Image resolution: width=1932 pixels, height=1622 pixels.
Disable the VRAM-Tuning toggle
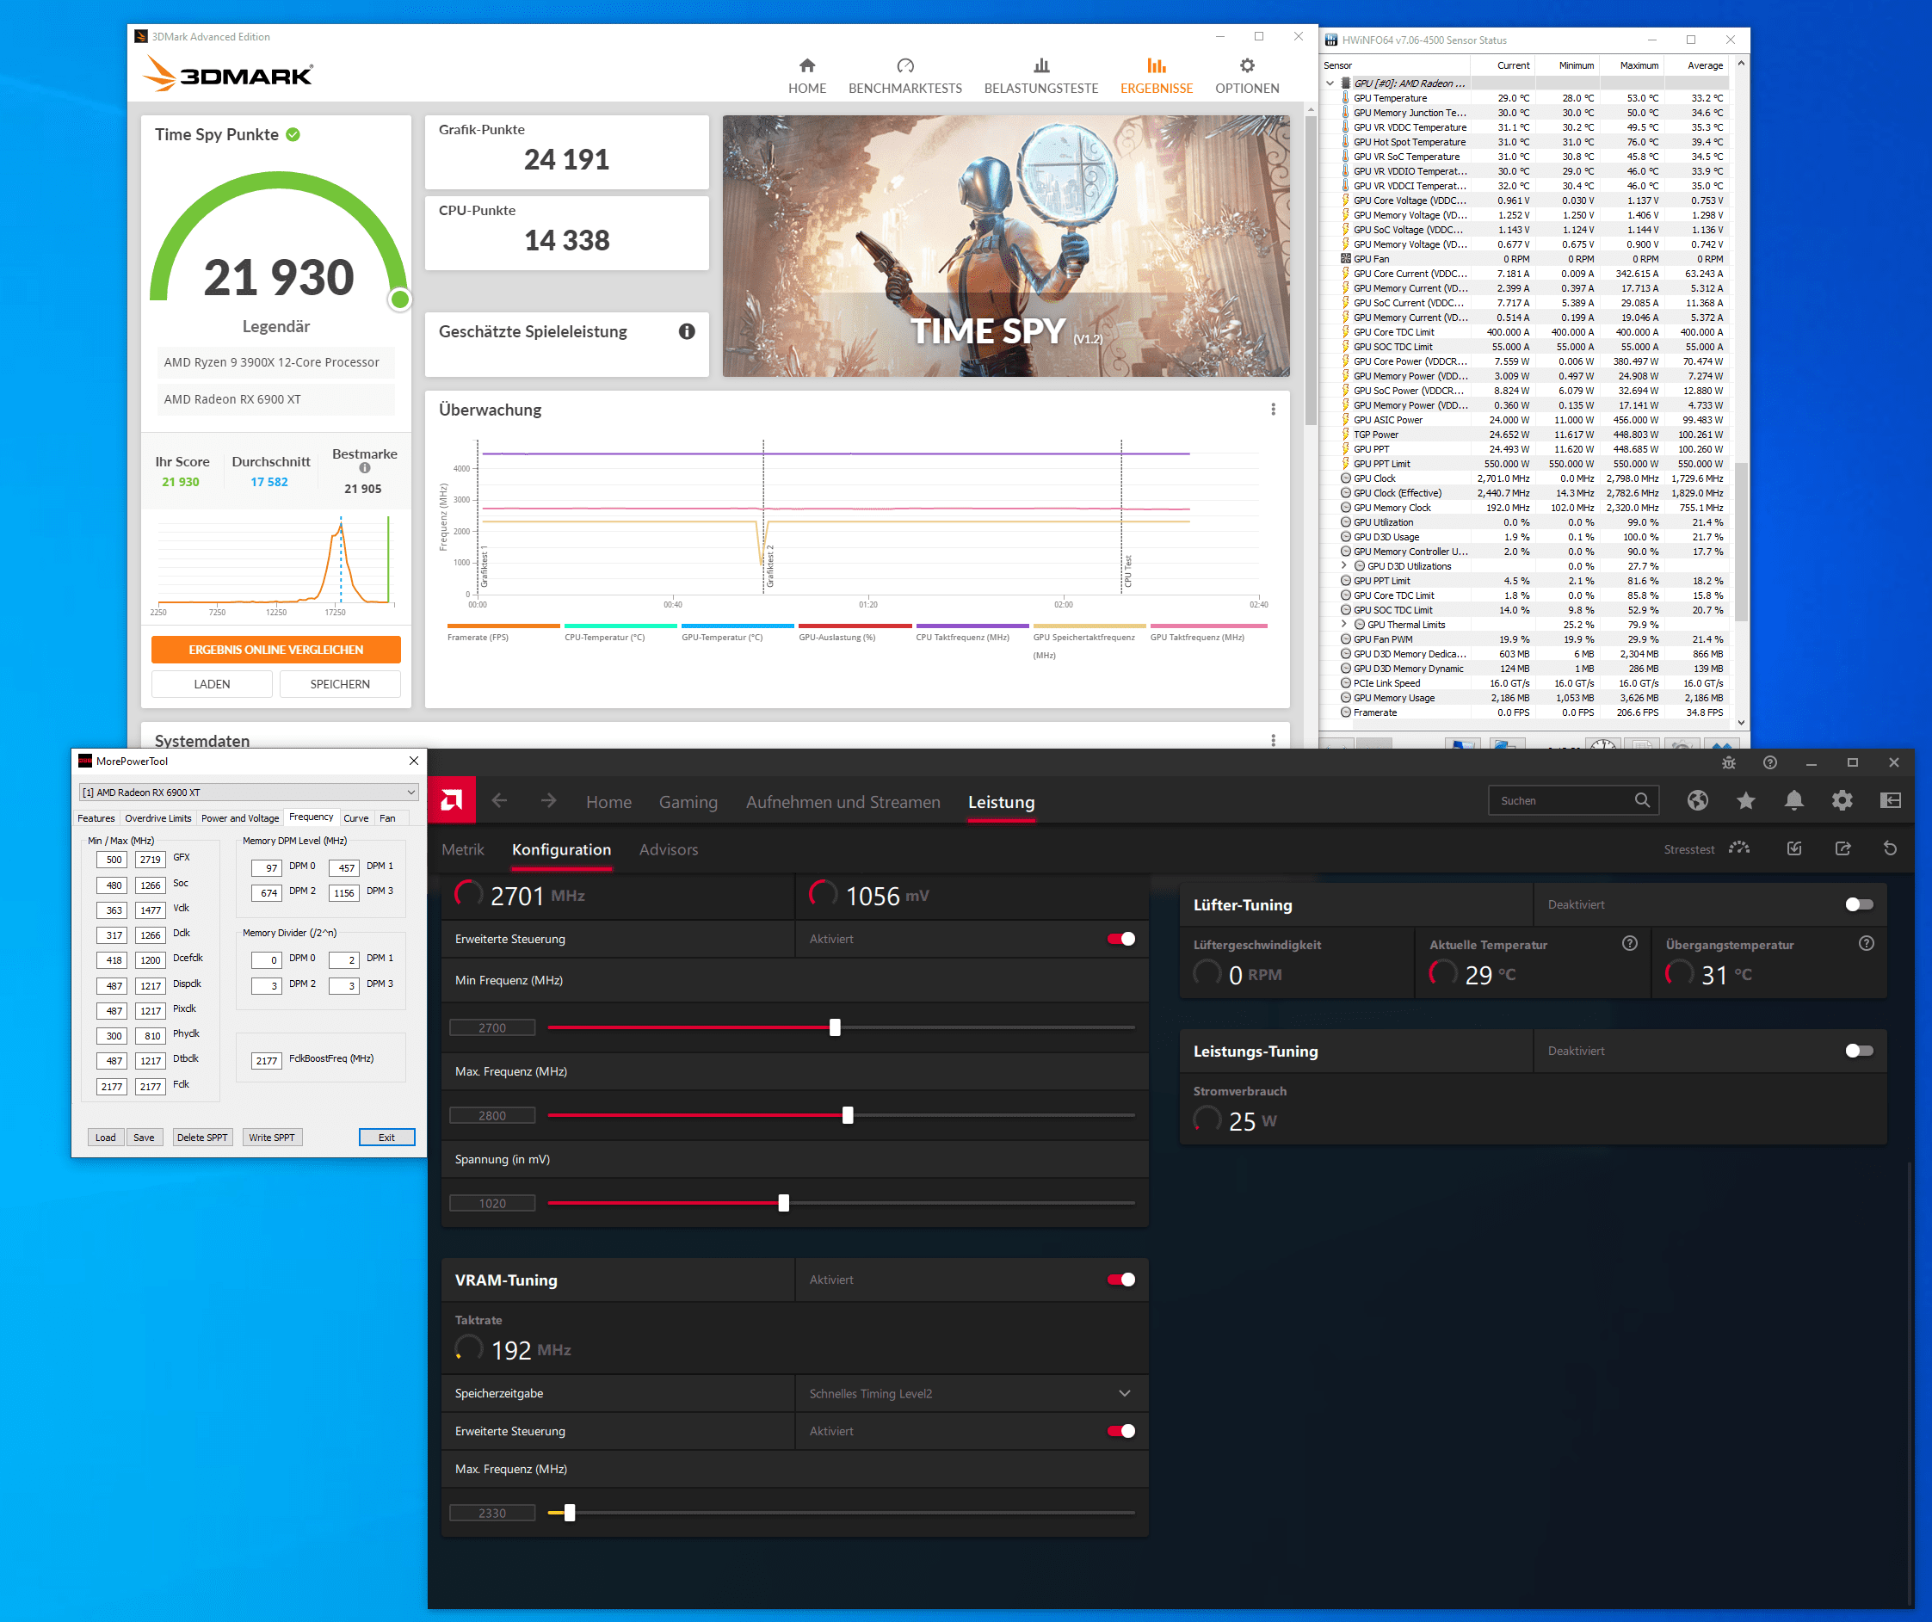pyautogui.click(x=1120, y=1280)
